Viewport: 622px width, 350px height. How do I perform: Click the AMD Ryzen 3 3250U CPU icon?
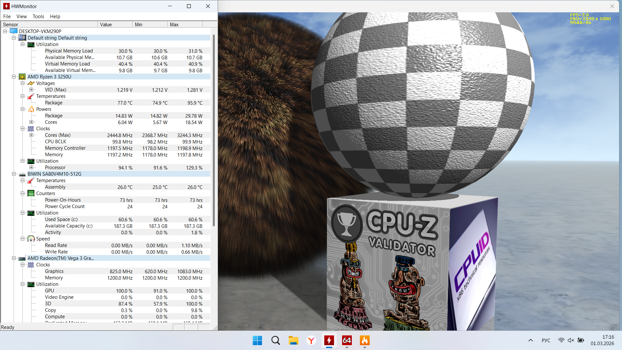click(22, 77)
